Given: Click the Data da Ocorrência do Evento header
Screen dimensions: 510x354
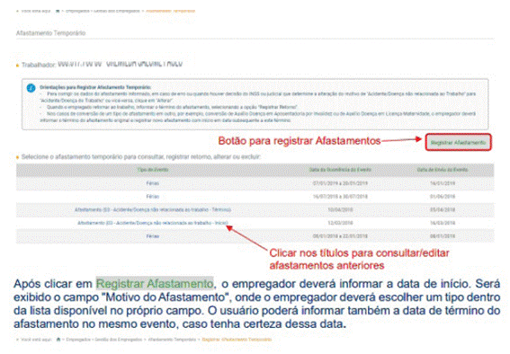Looking at the screenshot, I should pos(340,170).
